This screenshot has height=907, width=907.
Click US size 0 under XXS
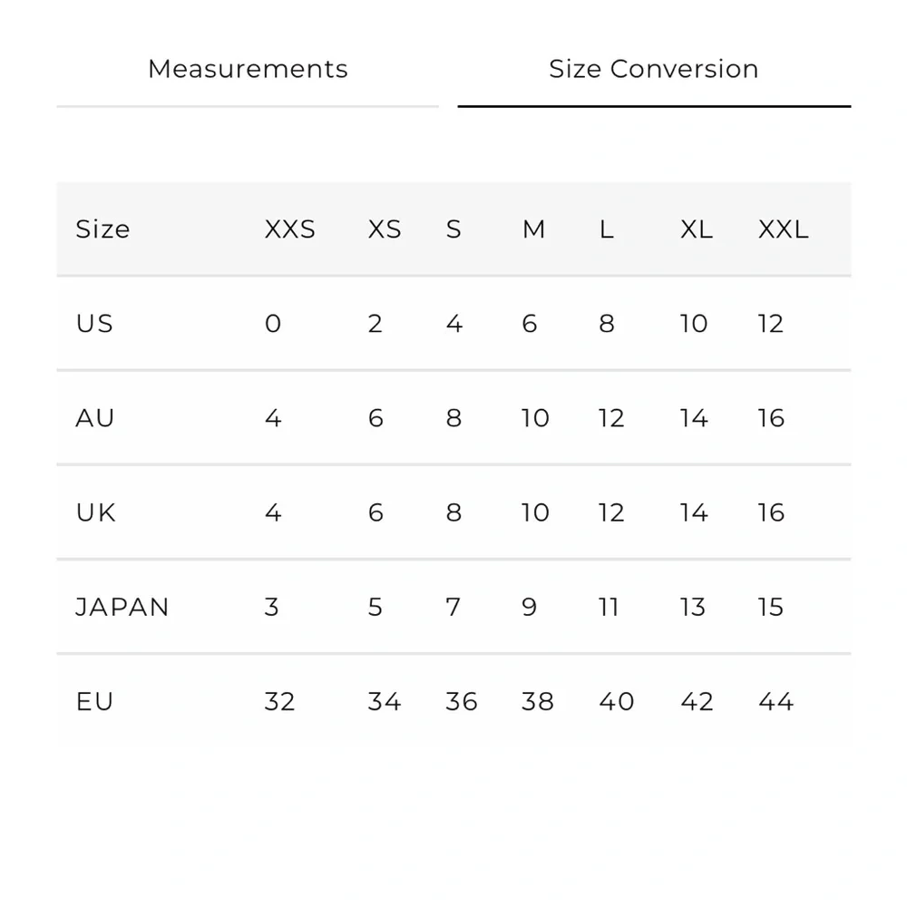pyautogui.click(x=273, y=324)
